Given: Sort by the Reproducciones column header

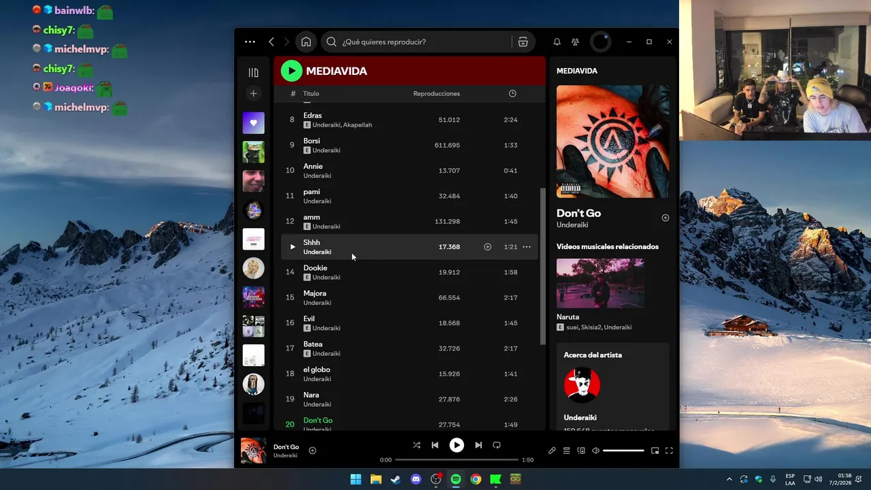Looking at the screenshot, I should point(437,93).
